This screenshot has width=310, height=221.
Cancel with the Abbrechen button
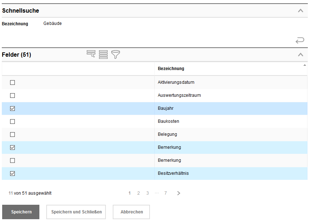coord(131,212)
